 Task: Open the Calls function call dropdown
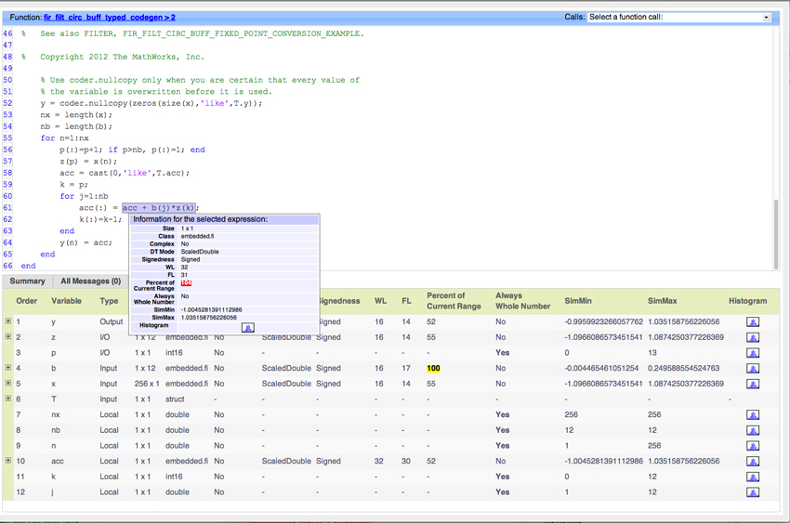[x=679, y=17]
